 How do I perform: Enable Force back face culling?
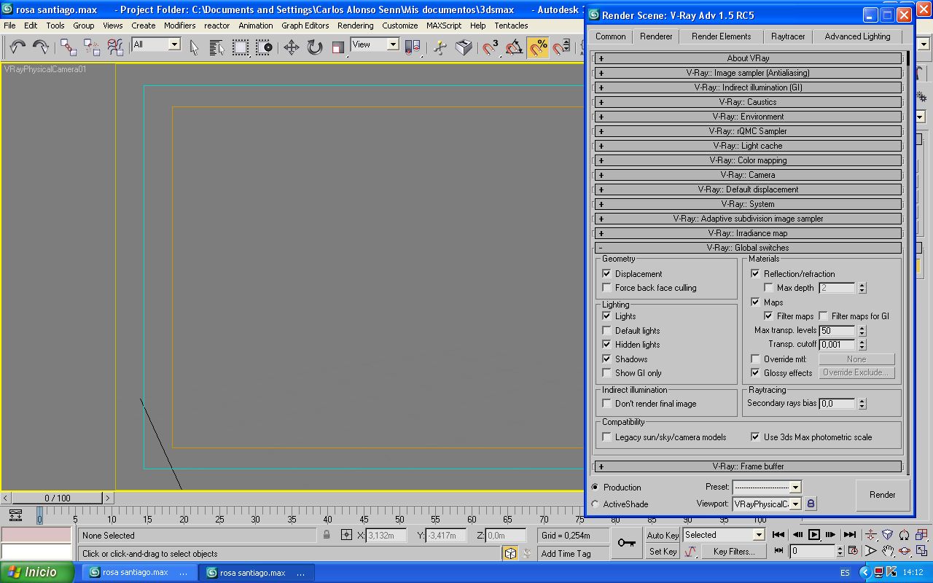(606, 288)
